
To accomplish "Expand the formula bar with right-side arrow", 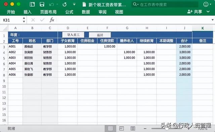I will [x=213, y=20].
